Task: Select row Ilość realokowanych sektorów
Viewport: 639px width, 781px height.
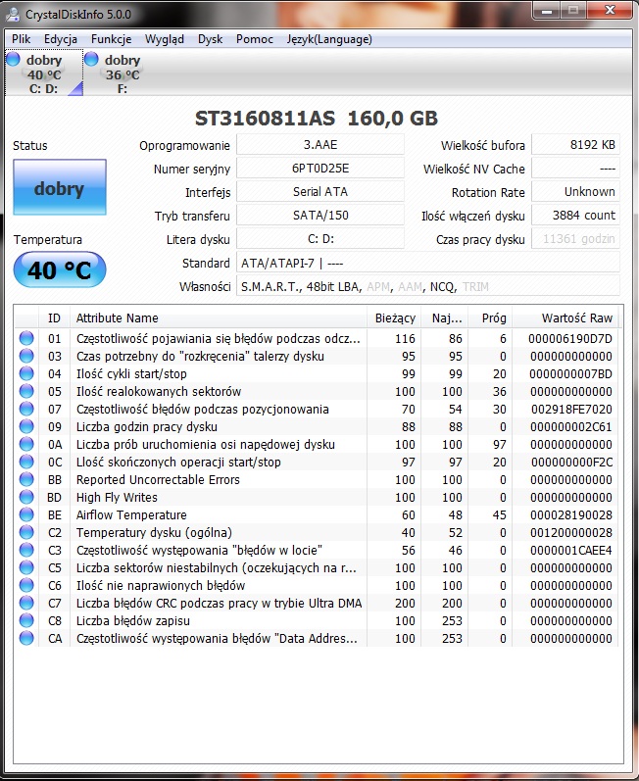Action: pos(317,391)
